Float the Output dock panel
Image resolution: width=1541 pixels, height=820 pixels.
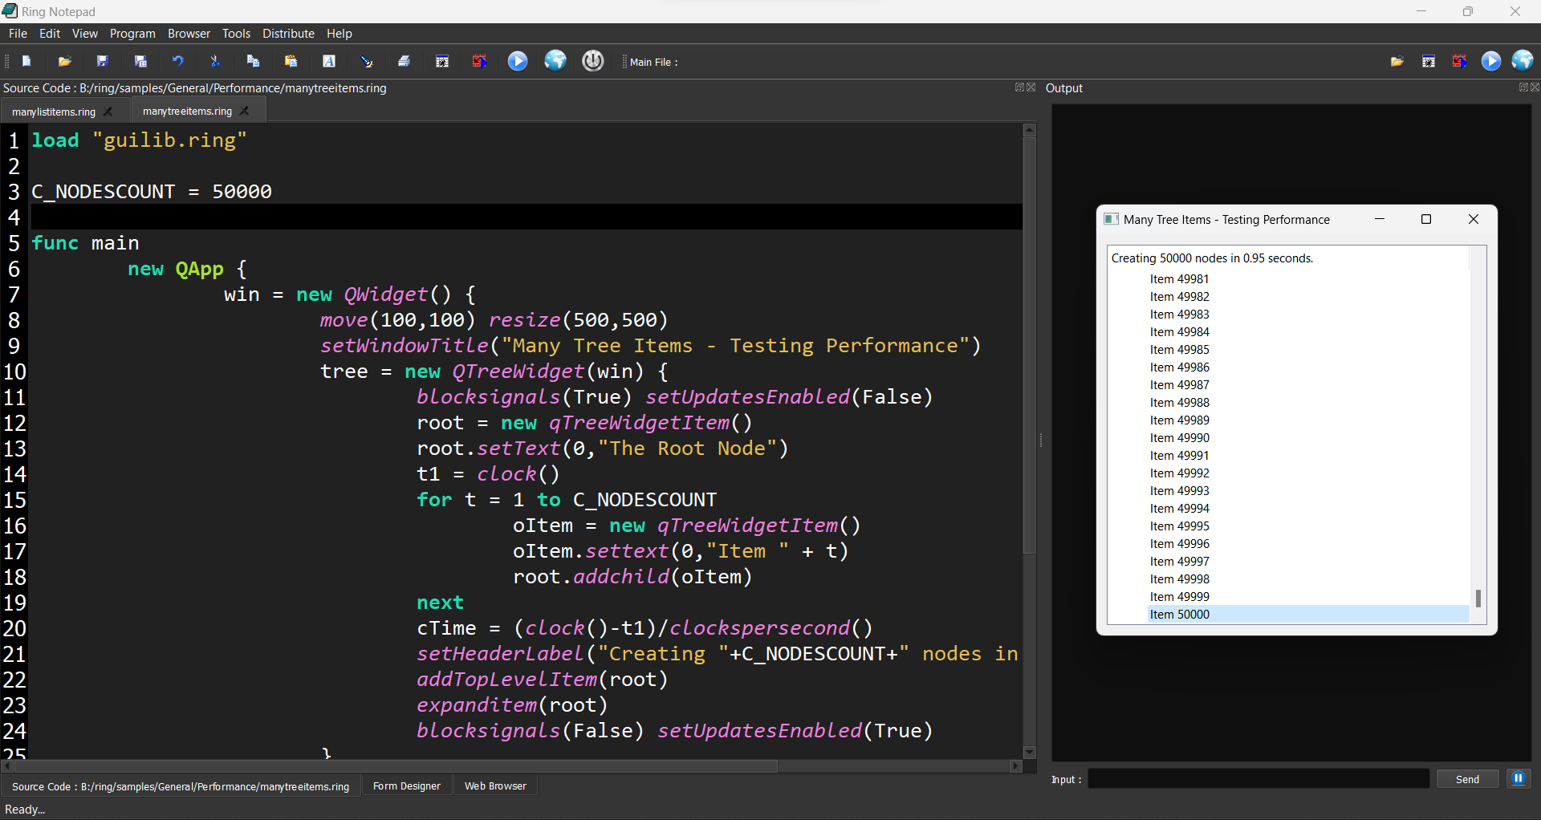1523,87
